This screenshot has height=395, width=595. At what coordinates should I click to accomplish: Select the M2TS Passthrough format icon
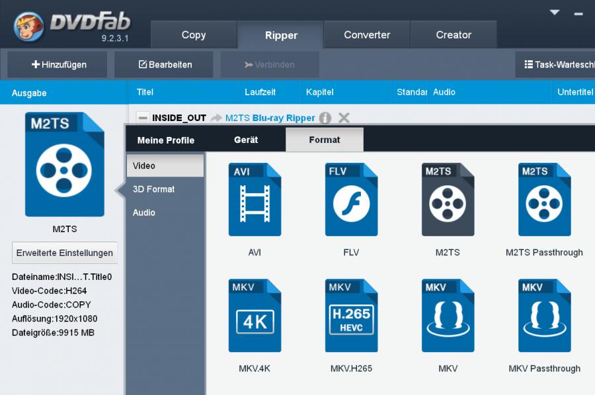point(545,199)
